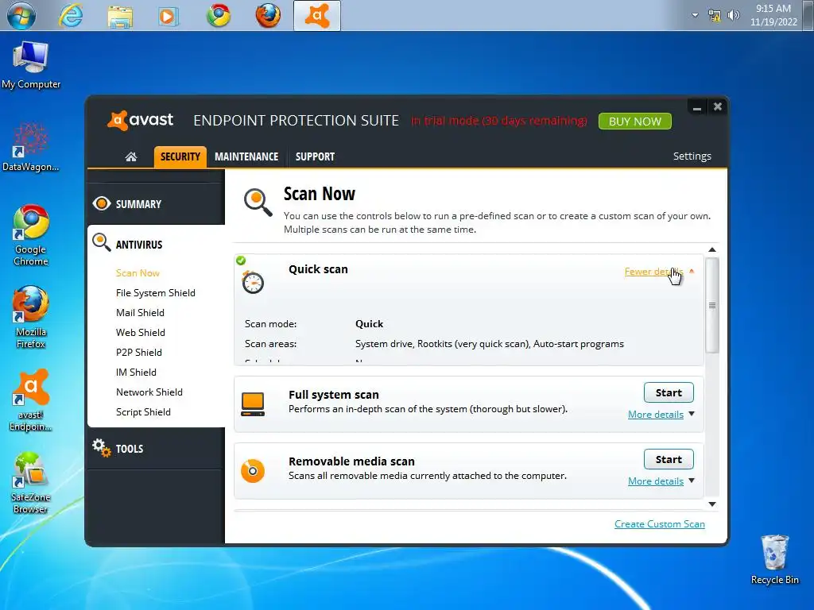Click the Removable media scan title
The image size is (814, 610).
(x=351, y=461)
